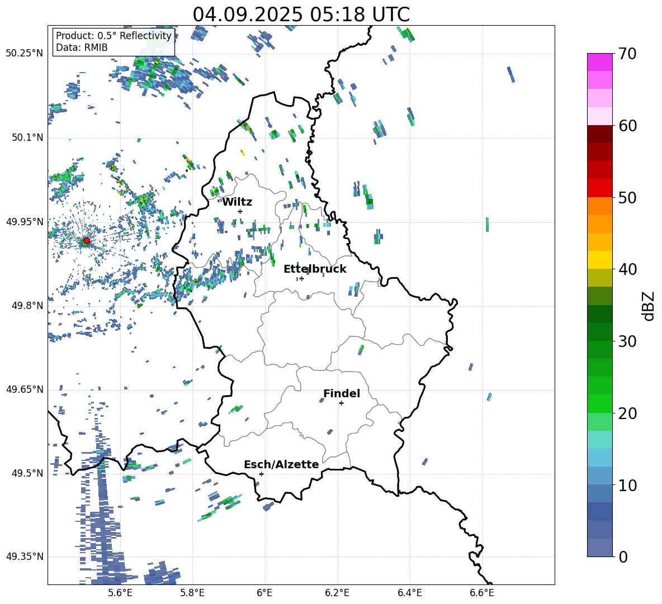Click the 50 tick on the colorbar

pos(627,197)
